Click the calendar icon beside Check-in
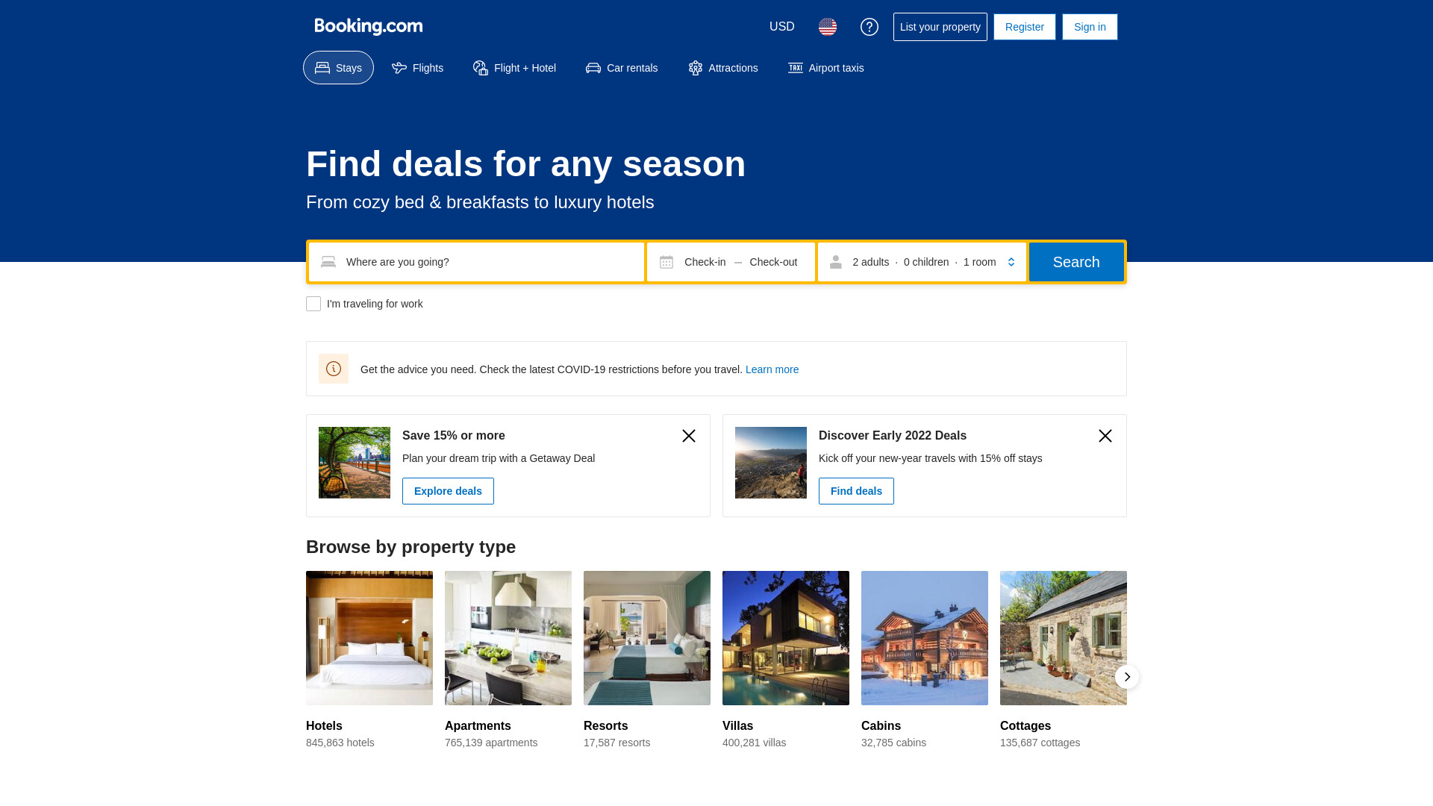1433x806 pixels. [666, 262]
